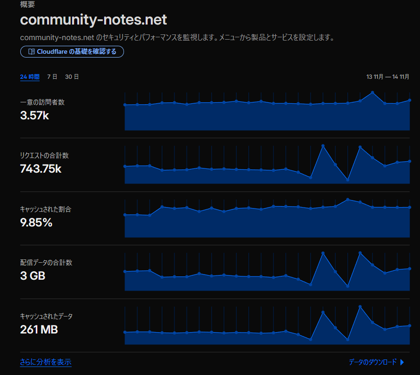Click the 一意の訪問者数 visitors chart
Image resolution: width=420 pixels, height=375 pixels.
click(x=267, y=111)
